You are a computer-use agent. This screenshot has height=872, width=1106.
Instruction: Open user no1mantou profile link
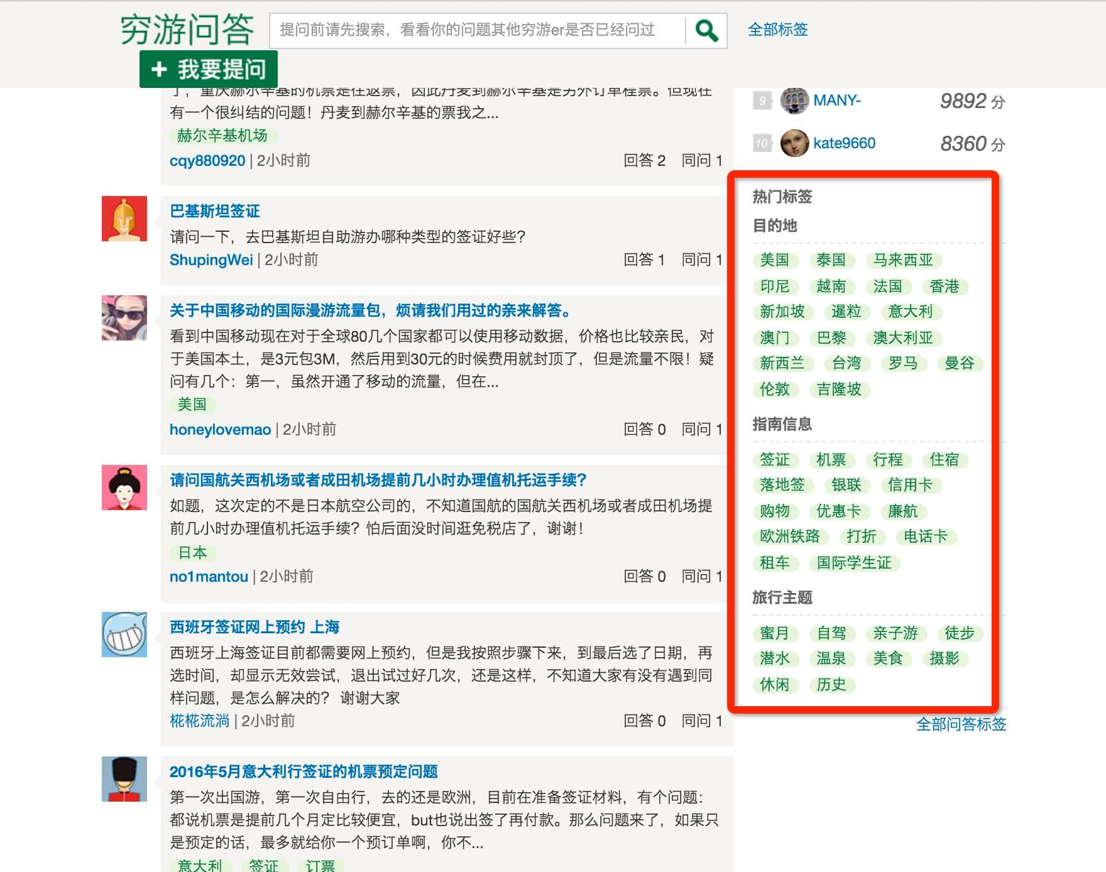[x=209, y=577]
